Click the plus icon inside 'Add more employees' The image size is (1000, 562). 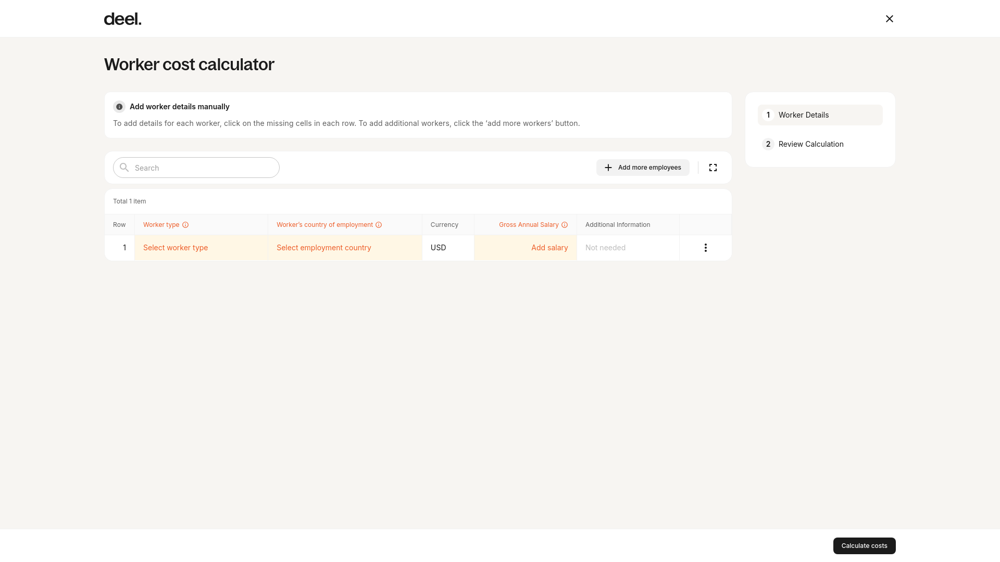608,167
